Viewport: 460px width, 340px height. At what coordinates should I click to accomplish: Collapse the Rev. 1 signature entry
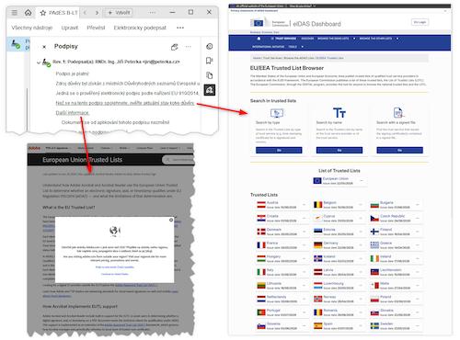39,62
